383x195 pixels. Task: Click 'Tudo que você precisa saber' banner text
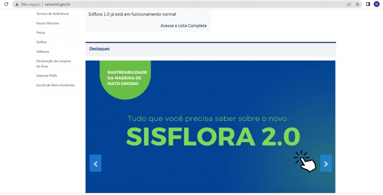pos(207,119)
